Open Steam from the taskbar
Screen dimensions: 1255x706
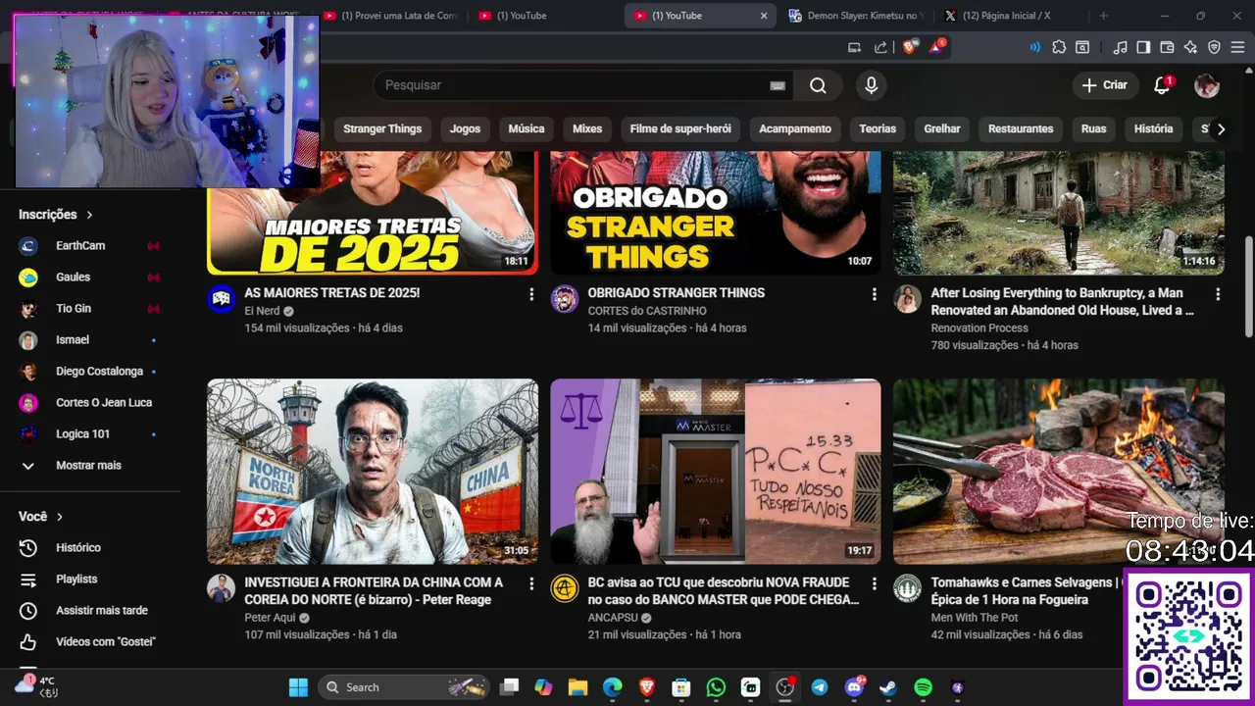pyautogui.click(x=887, y=687)
